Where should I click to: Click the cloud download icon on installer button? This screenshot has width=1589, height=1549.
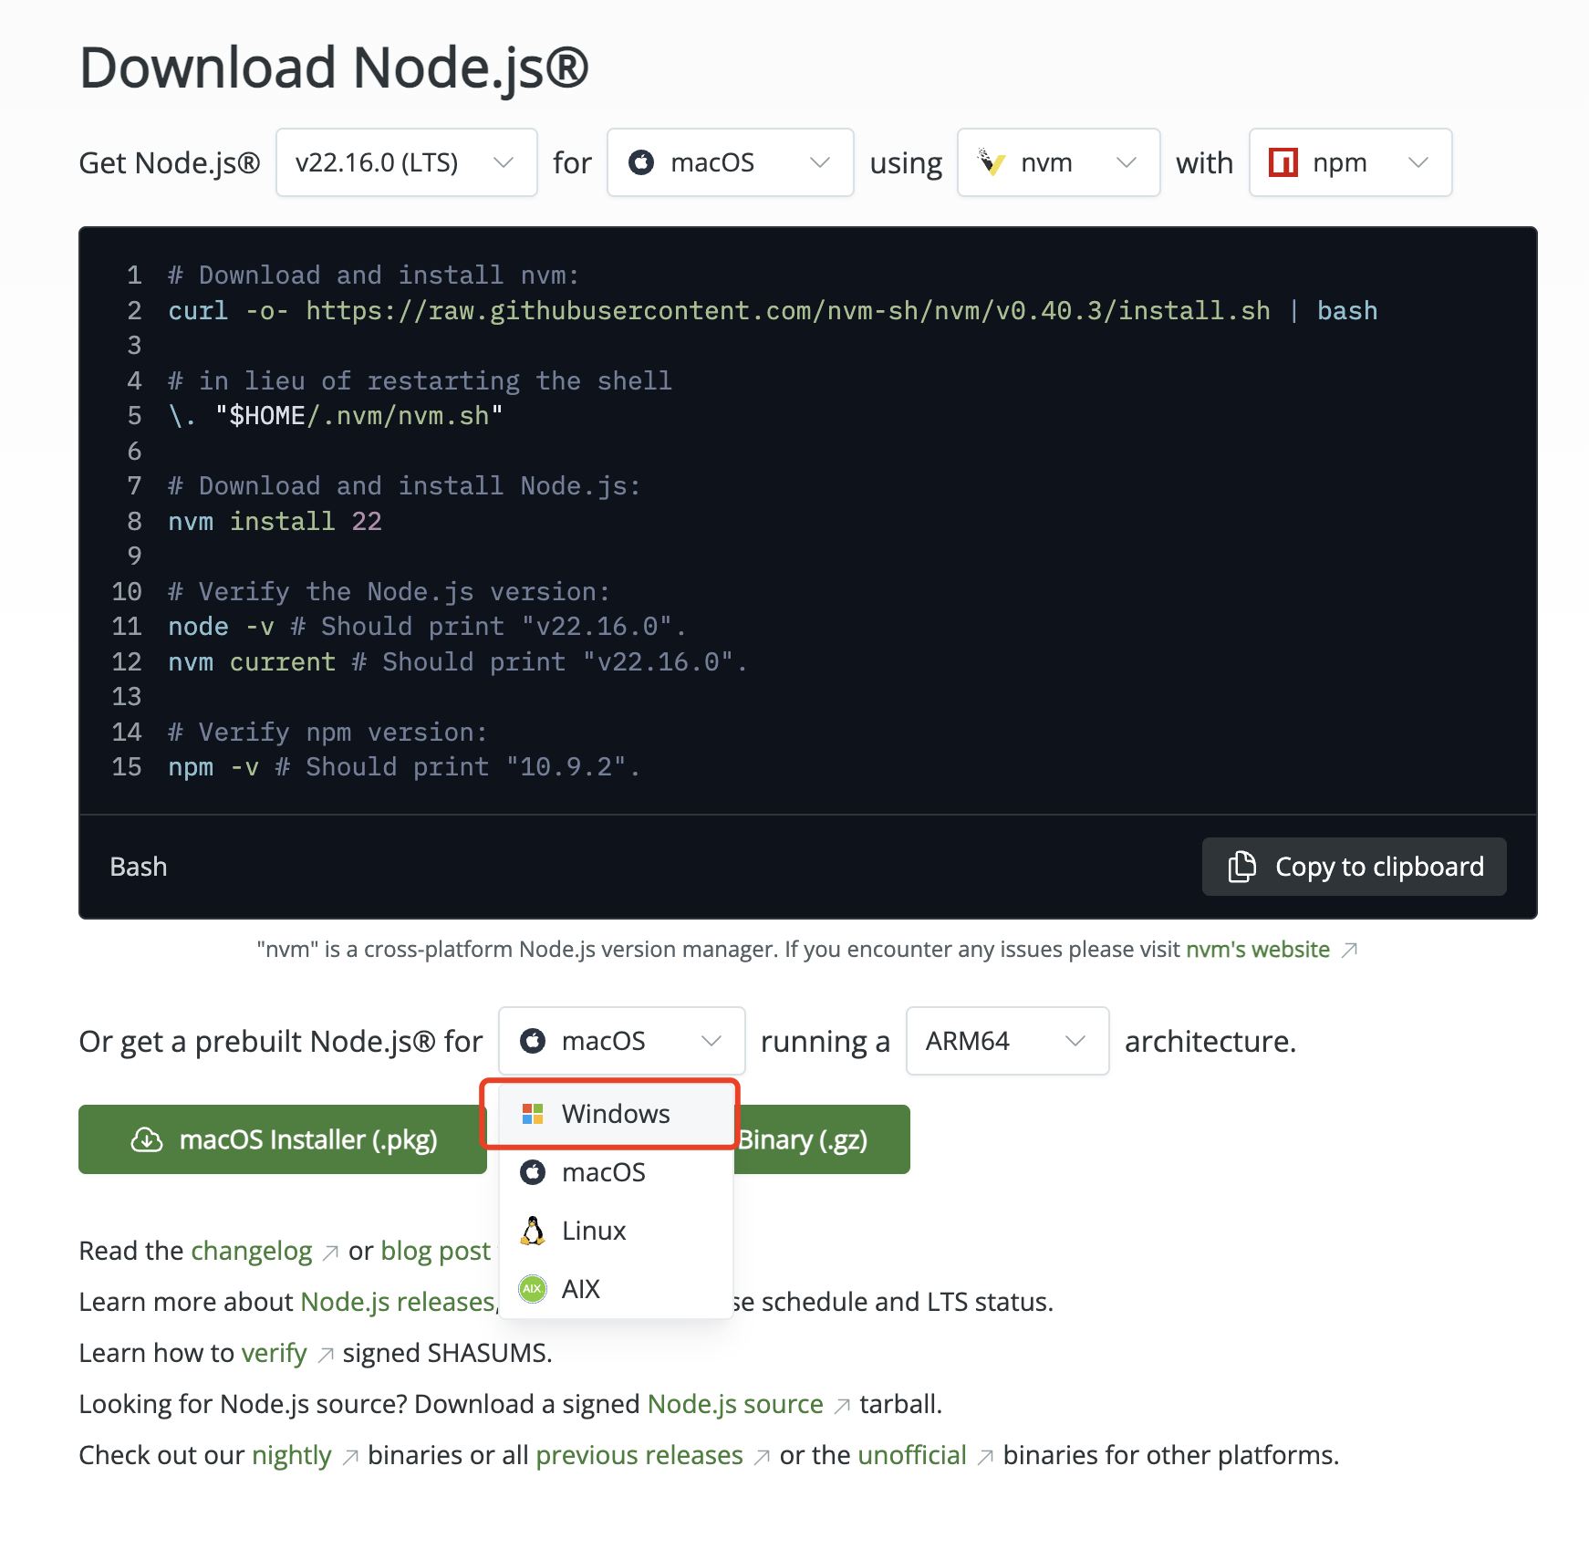click(147, 1139)
